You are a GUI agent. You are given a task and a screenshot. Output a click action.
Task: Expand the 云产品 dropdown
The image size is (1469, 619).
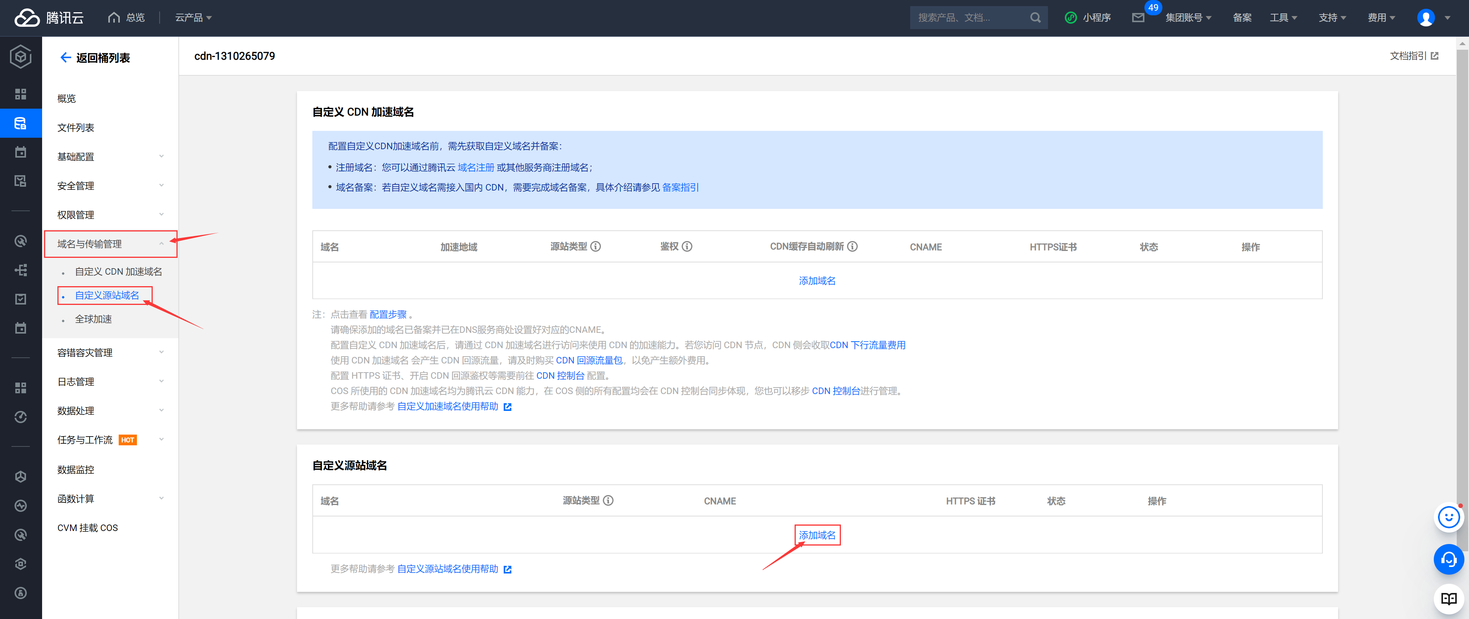193,18
